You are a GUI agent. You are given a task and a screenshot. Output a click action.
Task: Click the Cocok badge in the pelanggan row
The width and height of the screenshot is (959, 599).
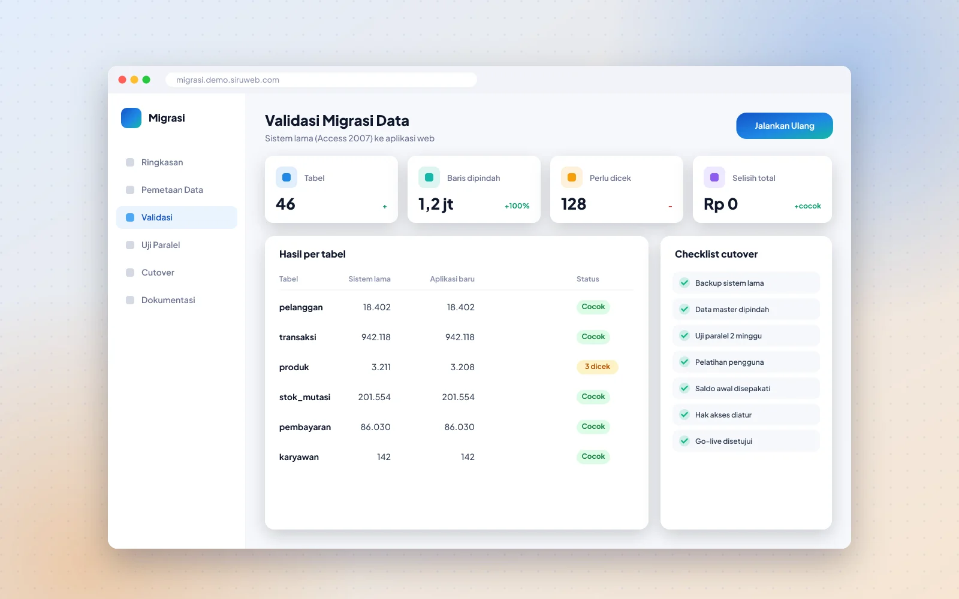click(x=593, y=307)
